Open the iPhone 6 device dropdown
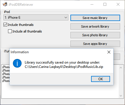125x105 pixels. [x=36, y=18]
